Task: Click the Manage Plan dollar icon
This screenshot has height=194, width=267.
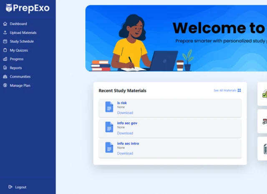Action: 5,85
